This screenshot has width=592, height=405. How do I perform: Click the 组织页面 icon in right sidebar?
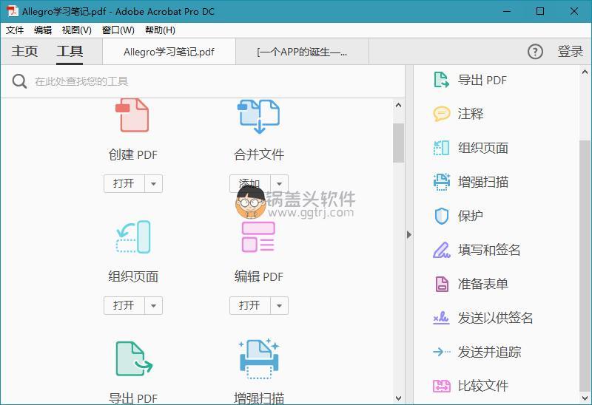[441, 148]
